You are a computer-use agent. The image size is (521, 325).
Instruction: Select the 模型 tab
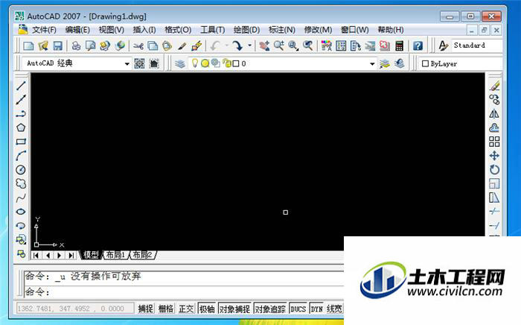coord(91,255)
